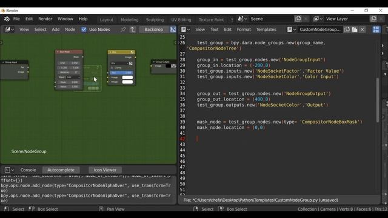Click Fac slider in Mix node
This screenshot has height=218, width=388.
(121, 73)
